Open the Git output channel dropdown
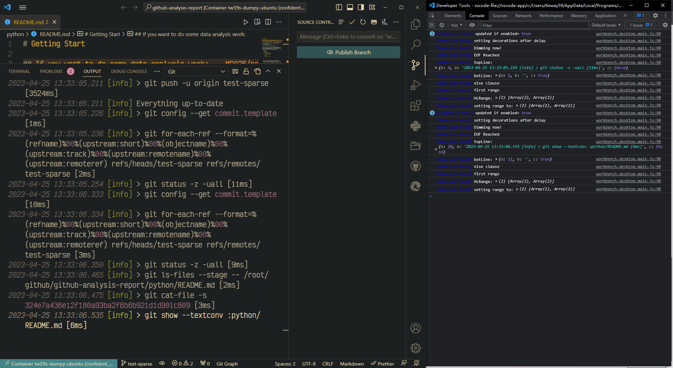Image resolution: width=673 pixels, height=368 pixels. pyautogui.click(x=196, y=71)
